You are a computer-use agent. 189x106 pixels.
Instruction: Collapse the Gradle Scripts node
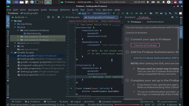[x=12, y=52]
